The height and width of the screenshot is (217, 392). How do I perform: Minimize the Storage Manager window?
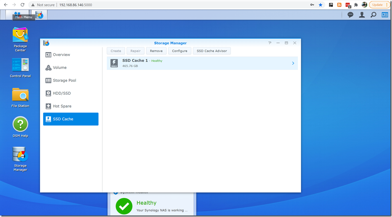pos(278,43)
